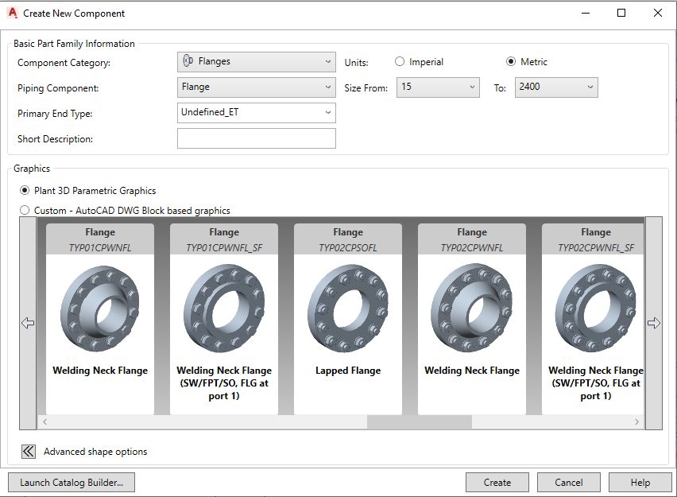Click the AutoCAD logo in title bar
Viewport: 677px width, 497px height.
[x=13, y=13]
